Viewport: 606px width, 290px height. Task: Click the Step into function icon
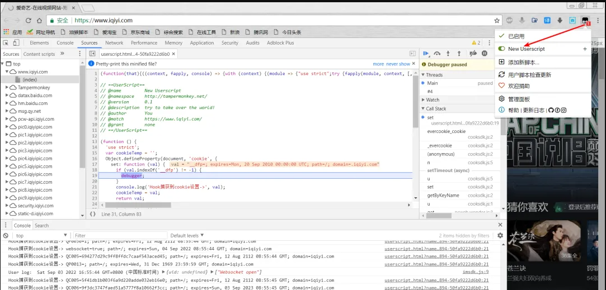(x=448, y=54)
